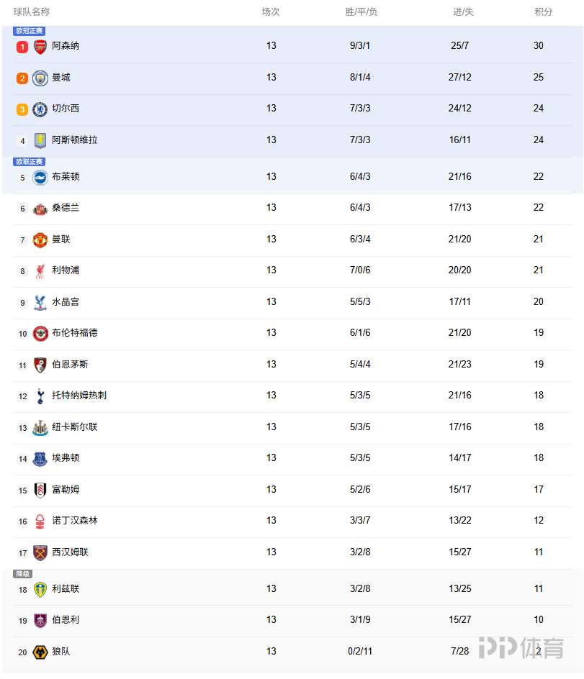Click the 胜/平/负 column header

(x=361, y=12)
